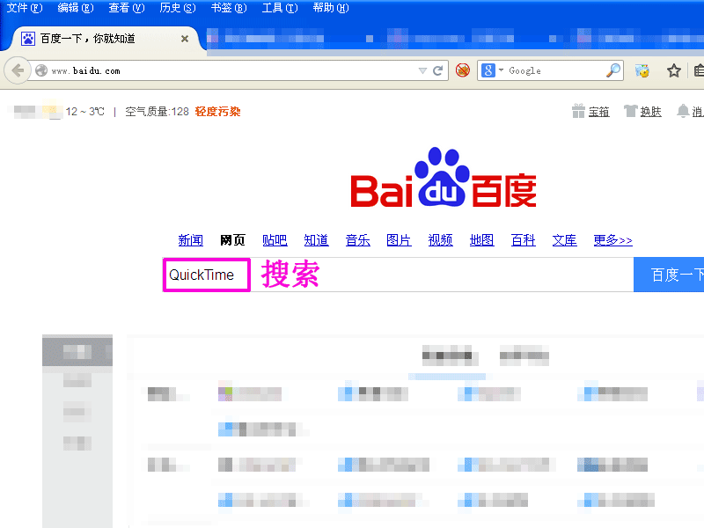Open the 图片 link

(x=400, y=240)
